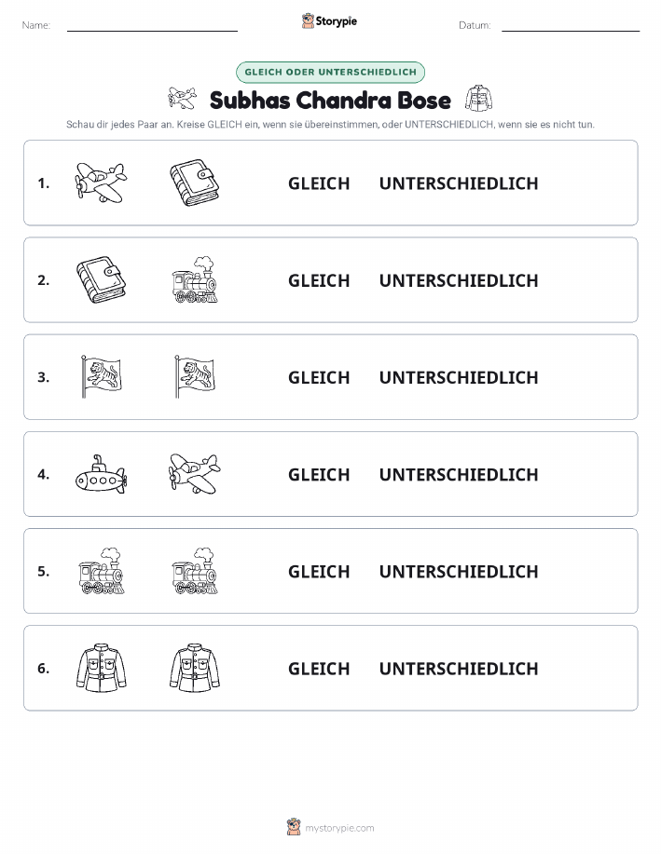
Task: Select the steam train picture in row 2
Action: point(195,279)
